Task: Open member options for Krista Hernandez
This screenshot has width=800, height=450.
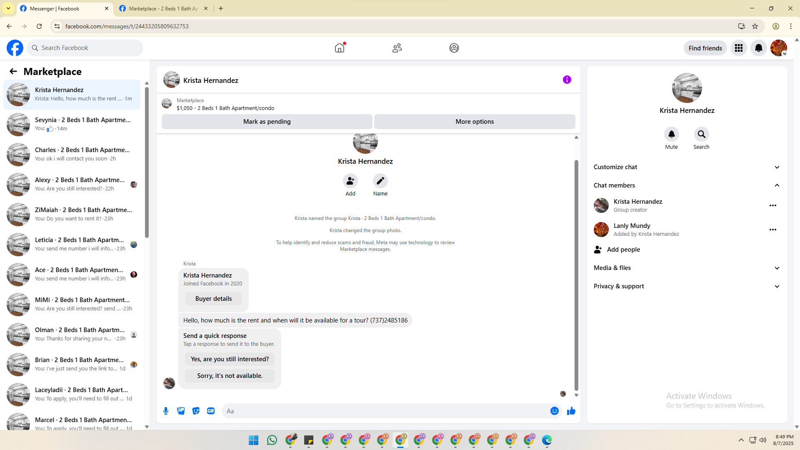Action: [x=773, y=205]
